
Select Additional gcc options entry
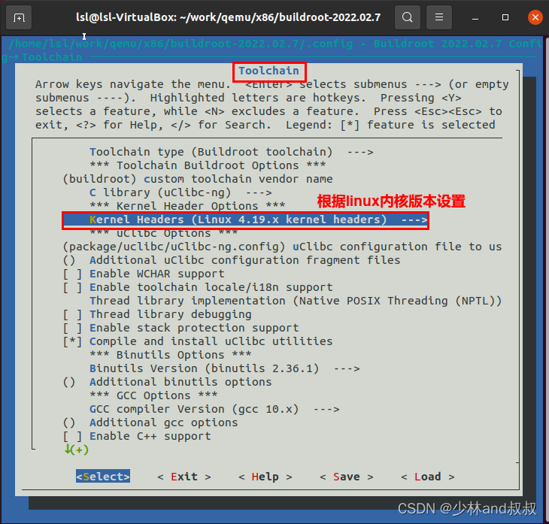[150, 423]
